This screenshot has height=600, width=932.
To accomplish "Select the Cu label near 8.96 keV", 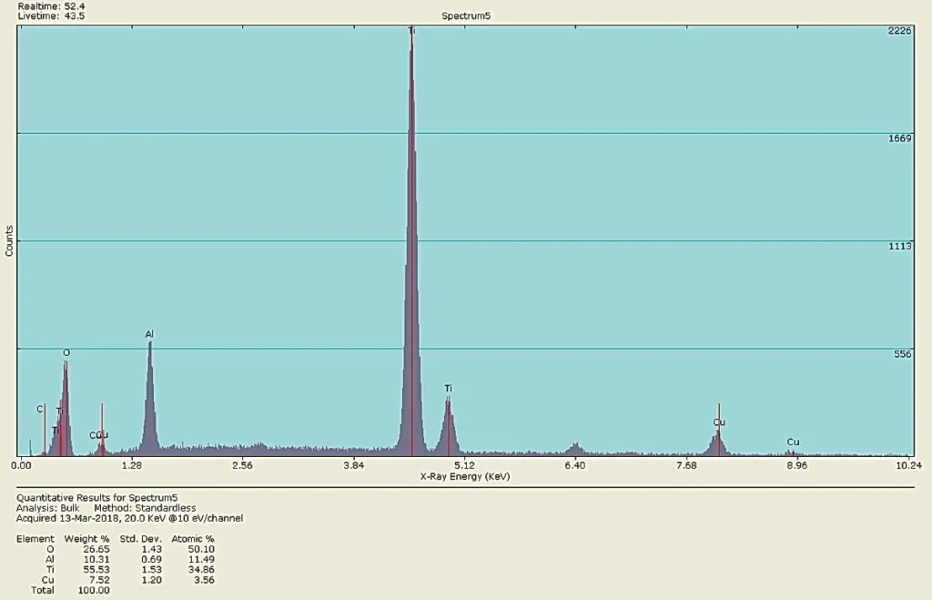I will click(x=793, y=442).
